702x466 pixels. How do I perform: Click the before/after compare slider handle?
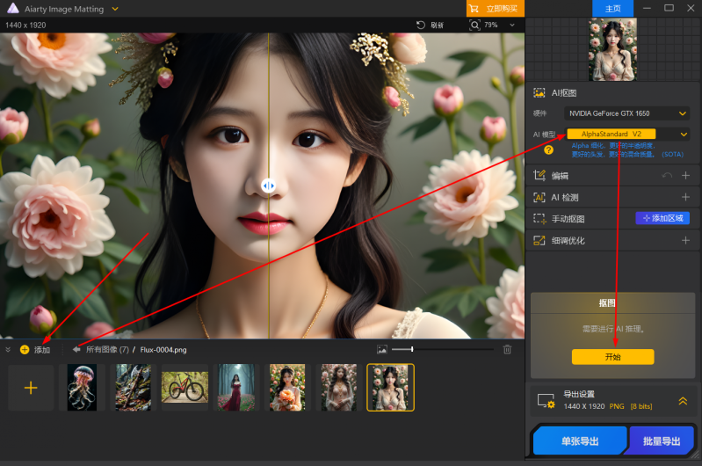268,186
